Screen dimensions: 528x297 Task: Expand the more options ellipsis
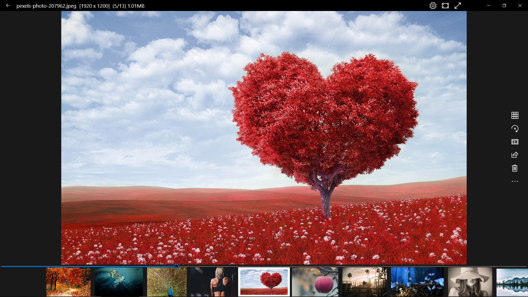[515, 182]
